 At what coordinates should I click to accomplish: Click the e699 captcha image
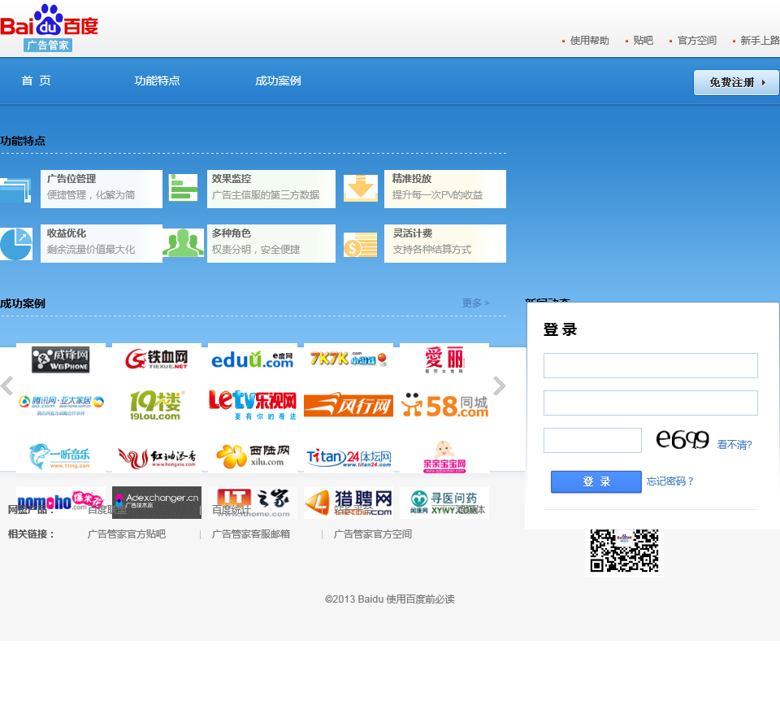[682, 440]
